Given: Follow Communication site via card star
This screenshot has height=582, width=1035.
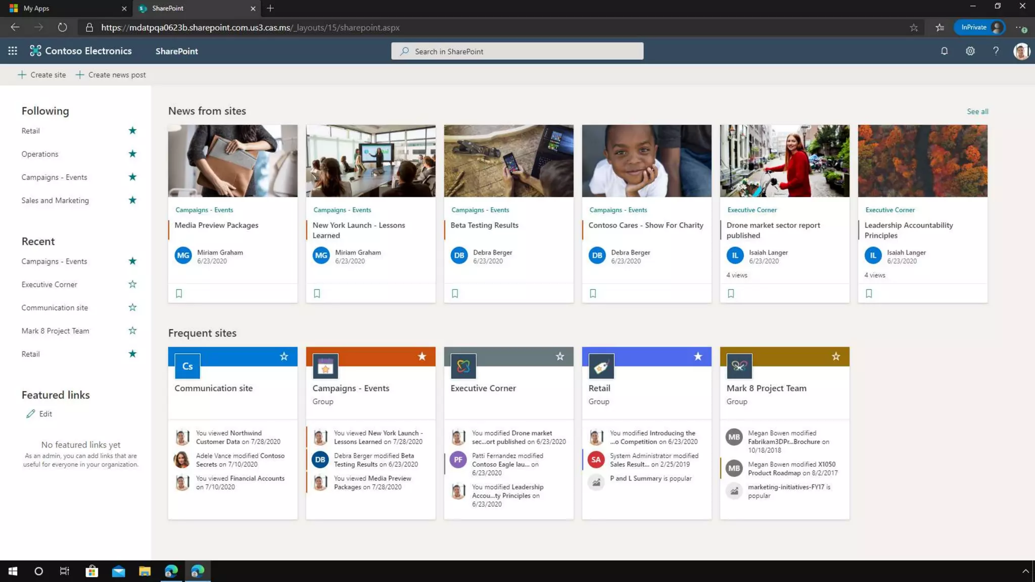Looking at the screenshot, I should coord(284,357).
